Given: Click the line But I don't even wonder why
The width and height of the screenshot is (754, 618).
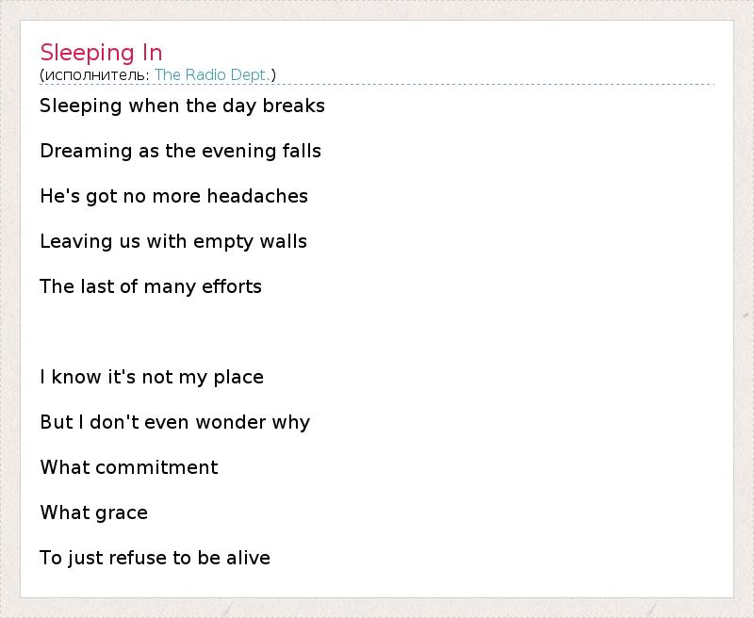Looking at the screenshot, I should pos(174,422).
